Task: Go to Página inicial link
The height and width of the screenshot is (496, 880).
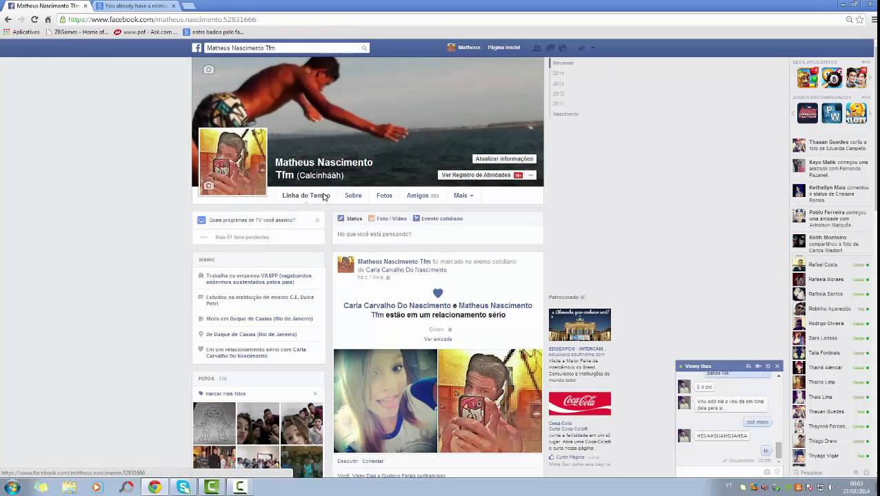Action: point(503,48)
